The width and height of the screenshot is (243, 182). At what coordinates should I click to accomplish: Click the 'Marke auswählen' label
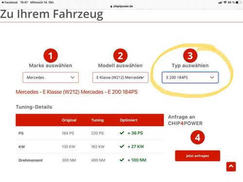point(51,66)
